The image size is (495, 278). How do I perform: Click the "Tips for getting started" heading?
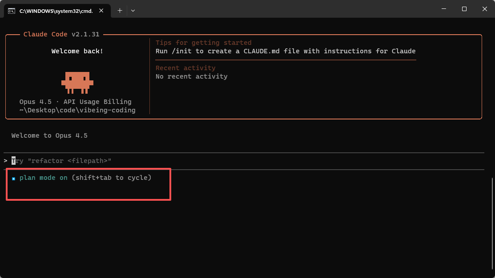(x=204, y=43)
